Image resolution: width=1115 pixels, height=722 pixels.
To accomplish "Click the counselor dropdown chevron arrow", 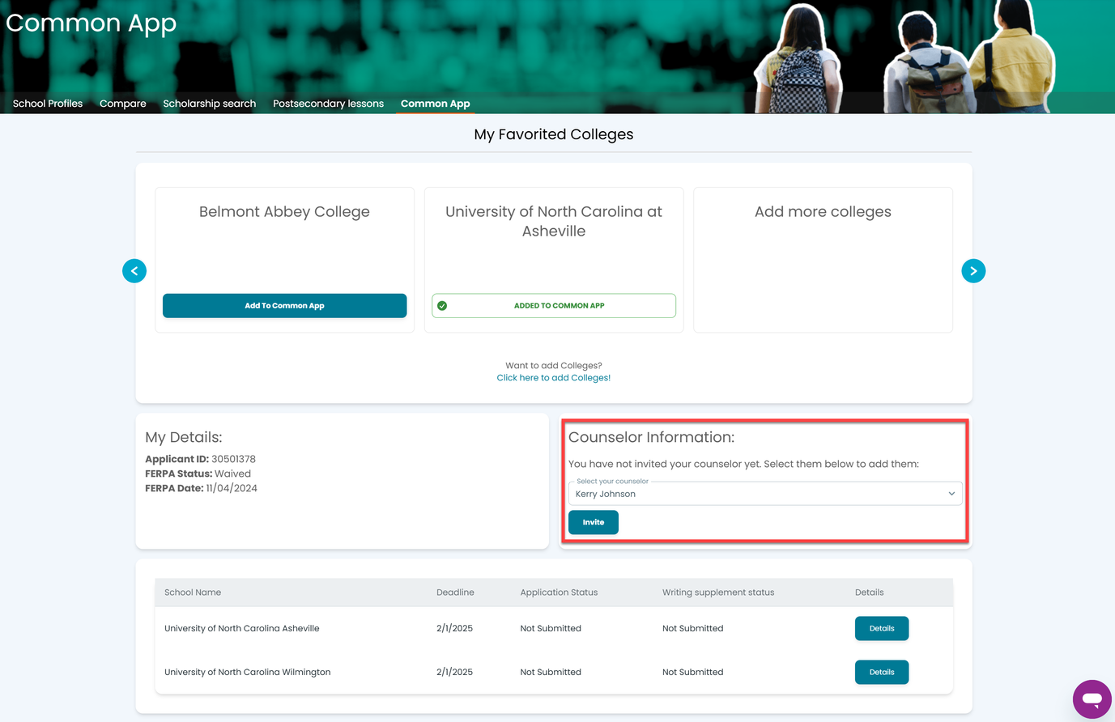I will [x=951, y=494].
